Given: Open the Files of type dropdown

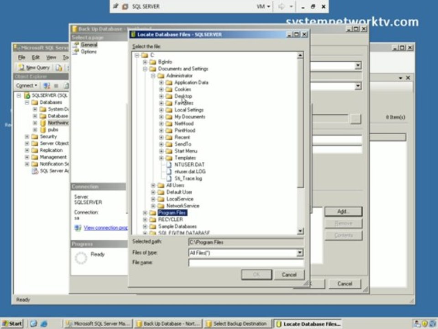Looking at the screenshot, I should tap(299, 253).
